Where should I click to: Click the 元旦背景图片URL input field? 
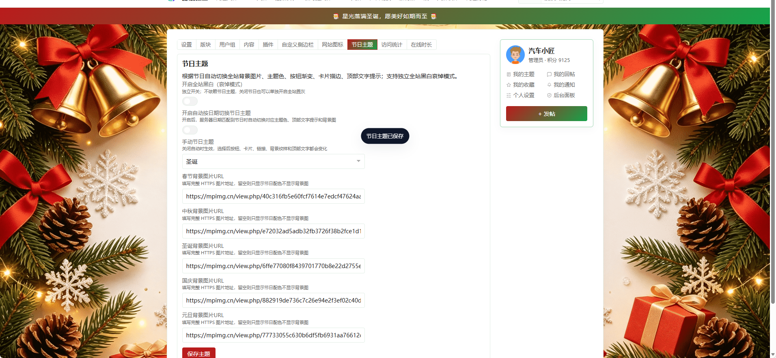tap(274, 335)
